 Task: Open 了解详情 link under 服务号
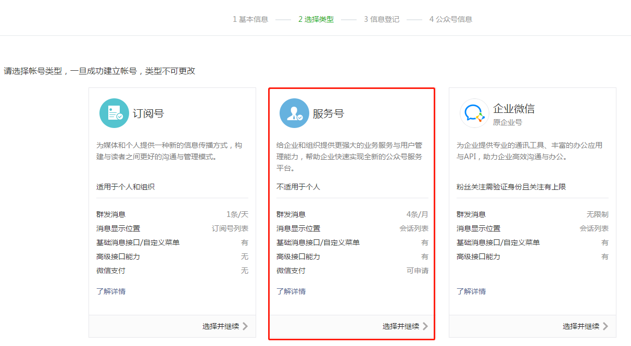coord(291,291)
